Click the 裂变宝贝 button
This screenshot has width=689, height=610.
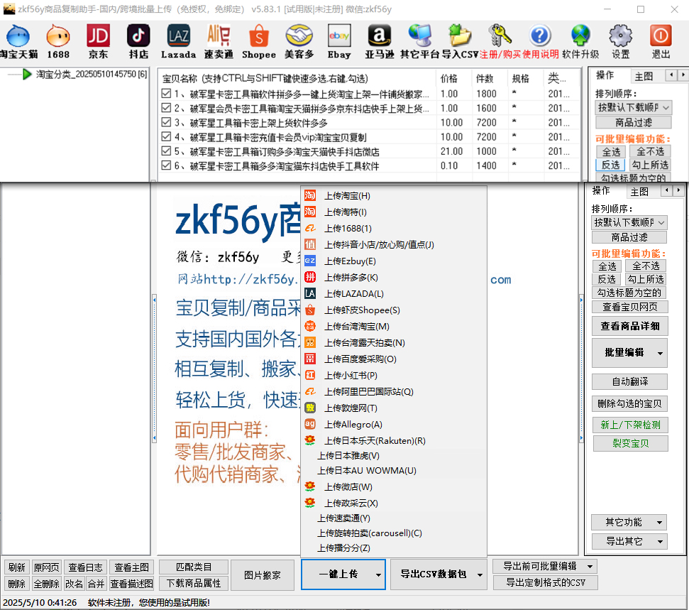[631, 443]
